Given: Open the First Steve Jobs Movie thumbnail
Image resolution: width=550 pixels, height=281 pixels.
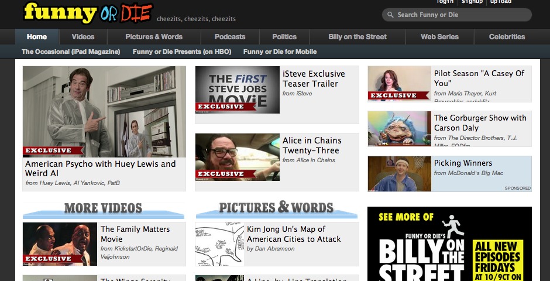Looking at the screenshot, I should click(x=238, y=90).
